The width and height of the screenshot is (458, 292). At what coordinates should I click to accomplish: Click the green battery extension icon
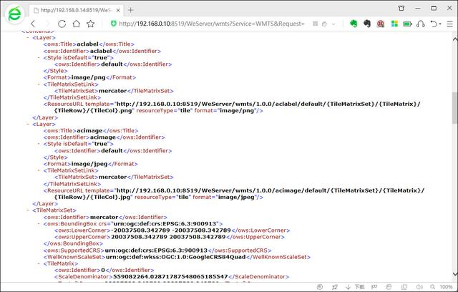tap(407, 24)
